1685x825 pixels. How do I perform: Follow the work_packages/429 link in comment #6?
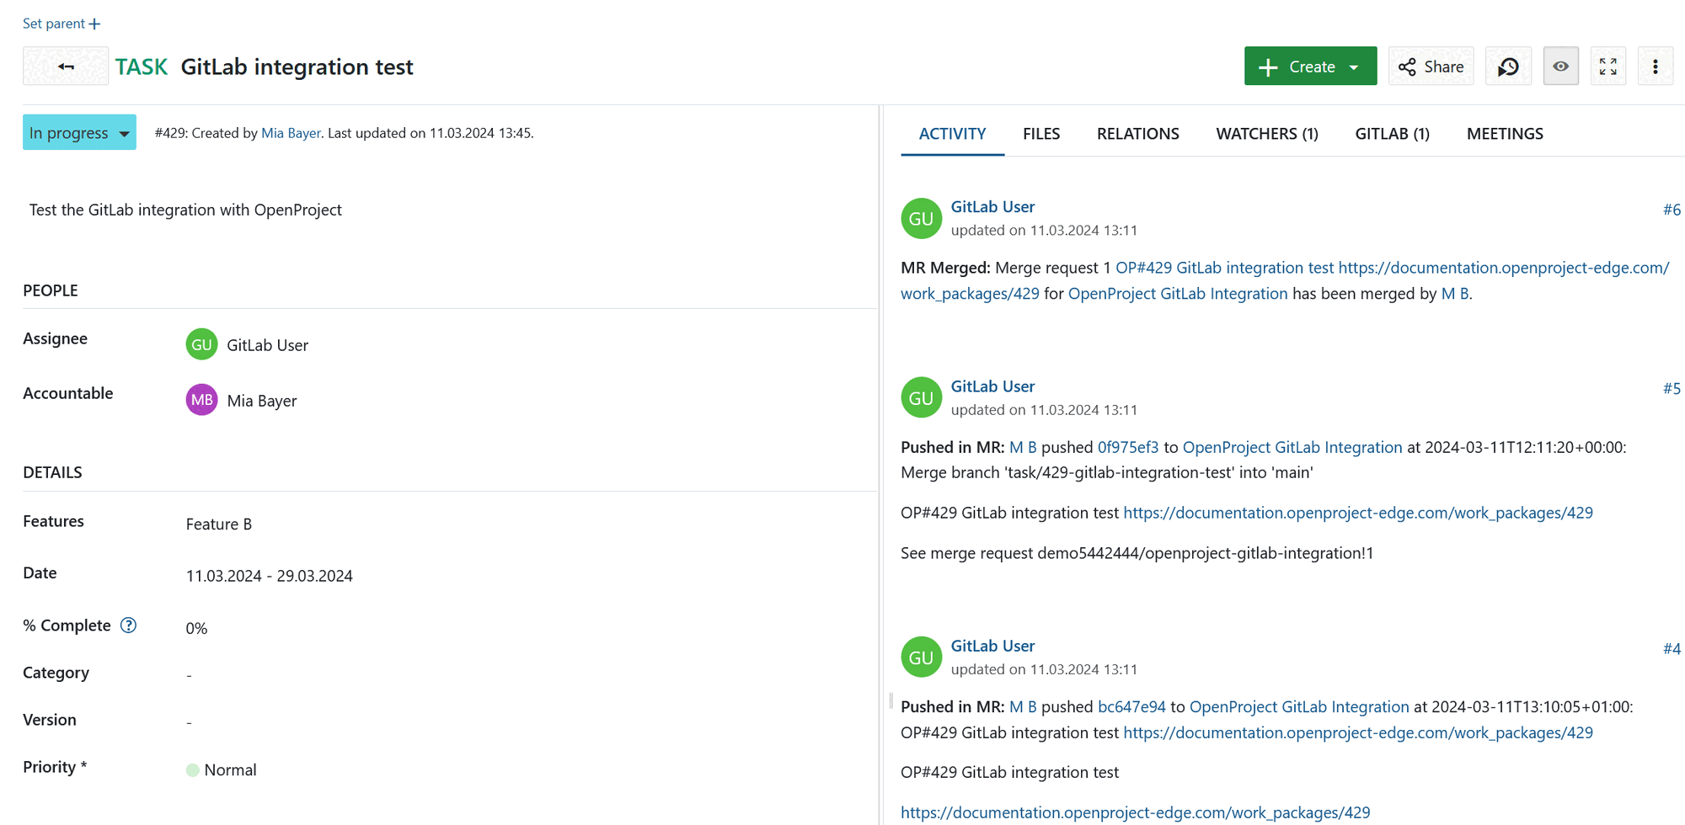(x=970, y=293)
